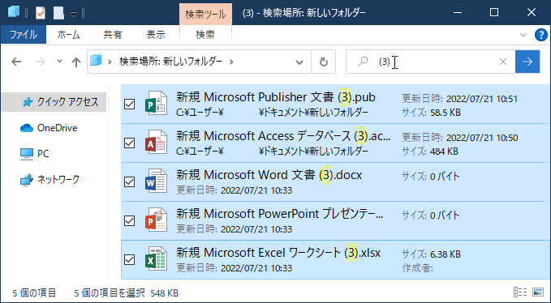Open the Customize Quick Access Toolbar dropdown
The image size is (551, 303).
coord(74,14)
